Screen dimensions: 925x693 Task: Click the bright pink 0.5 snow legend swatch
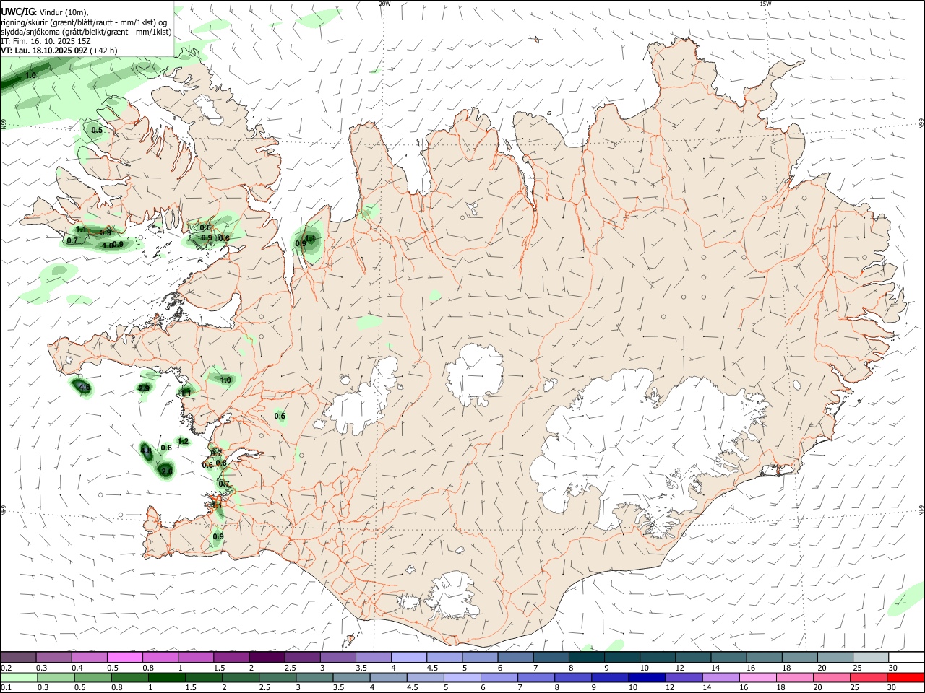coord(125,657)
